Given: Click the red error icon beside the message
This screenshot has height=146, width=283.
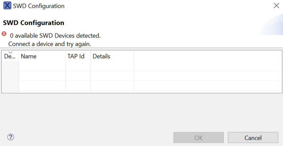Looking at the screenshot, I should (4, 34).
